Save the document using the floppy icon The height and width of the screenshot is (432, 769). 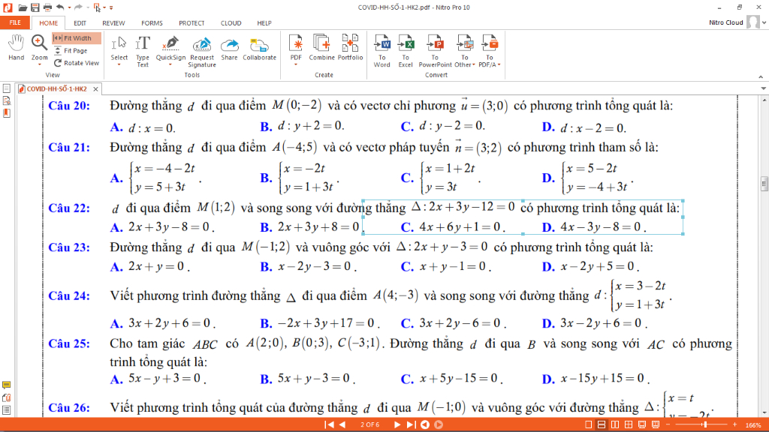[35, 7]
